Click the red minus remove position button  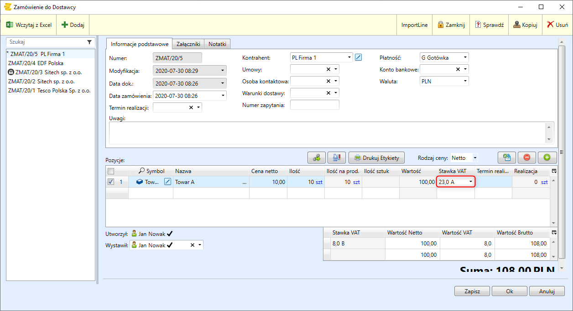[526, 158]
